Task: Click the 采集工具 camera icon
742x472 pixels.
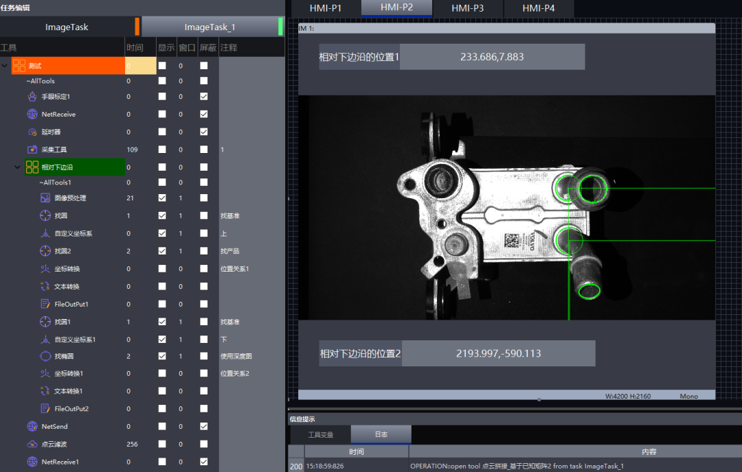Action: pos(32,150)
